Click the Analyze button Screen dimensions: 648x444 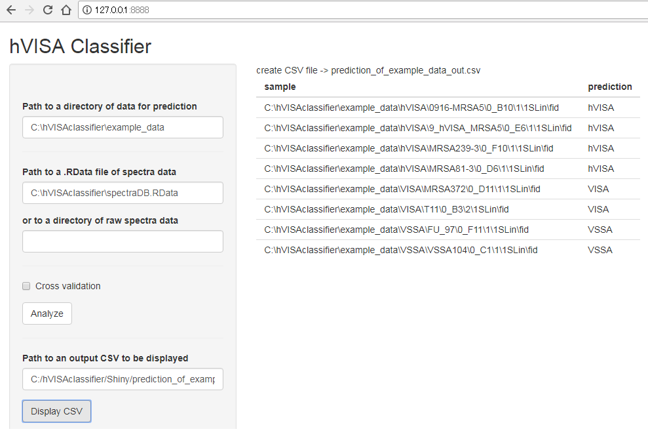(47, 313)
